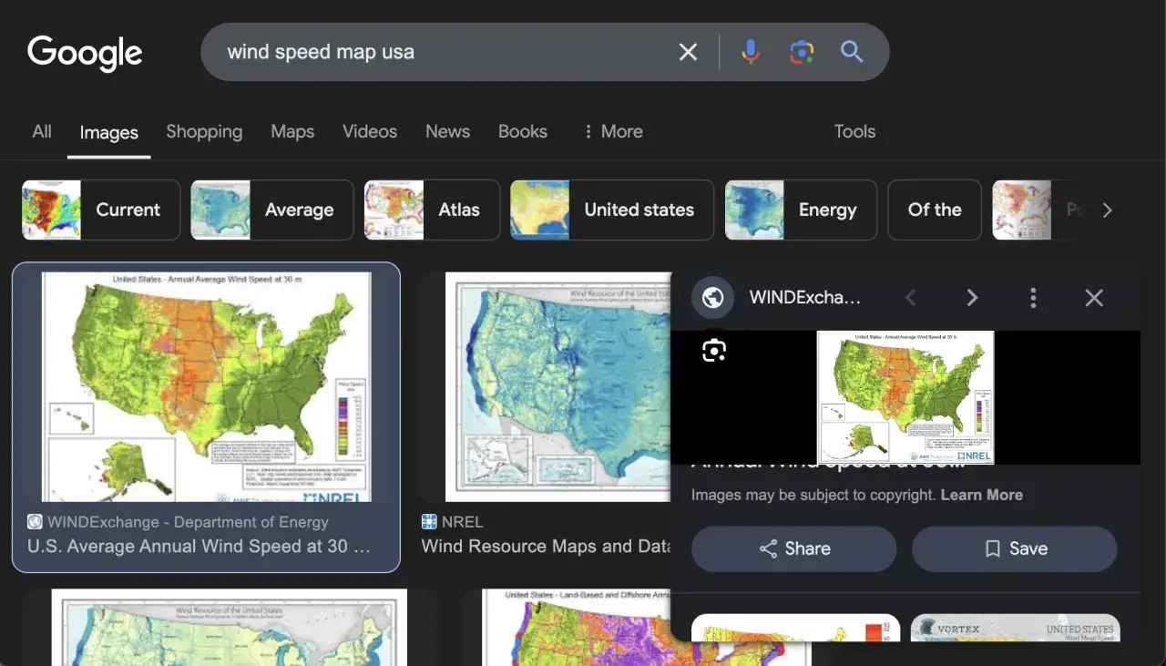Open the Shopping tab

coord(204,131)
